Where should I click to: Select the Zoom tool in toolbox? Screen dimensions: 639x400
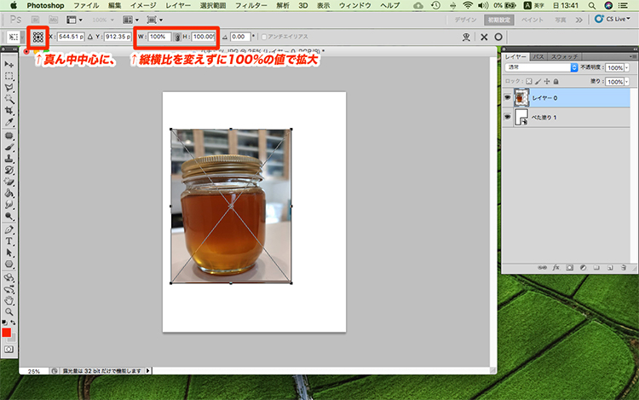point(9,312)
